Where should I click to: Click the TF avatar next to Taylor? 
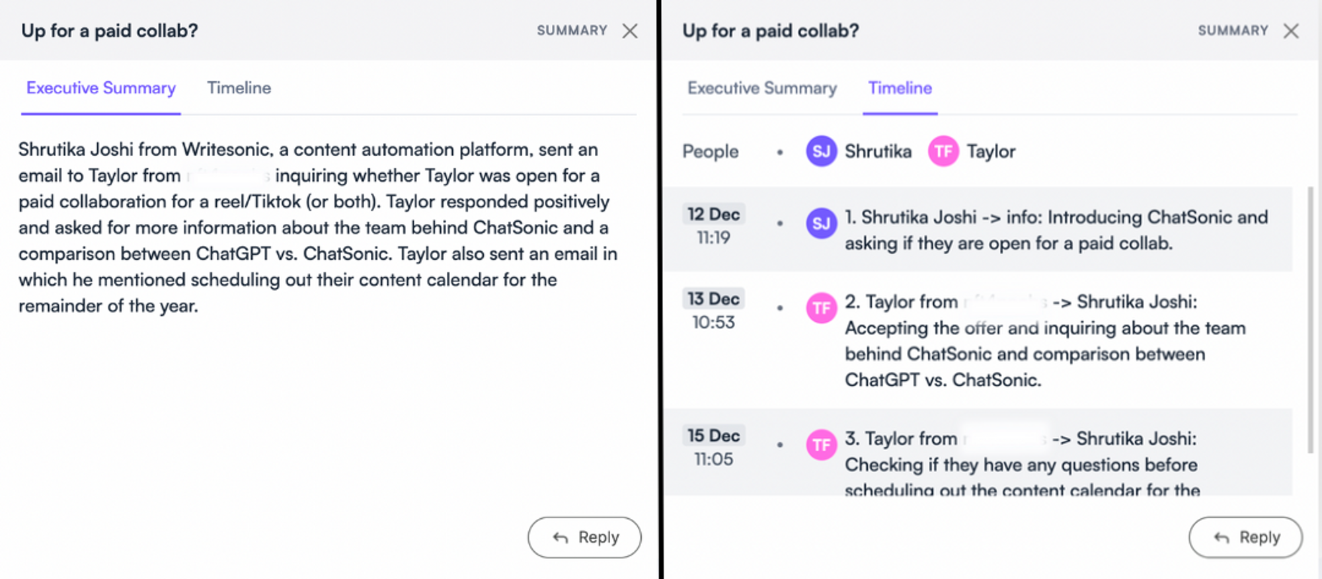943,151
